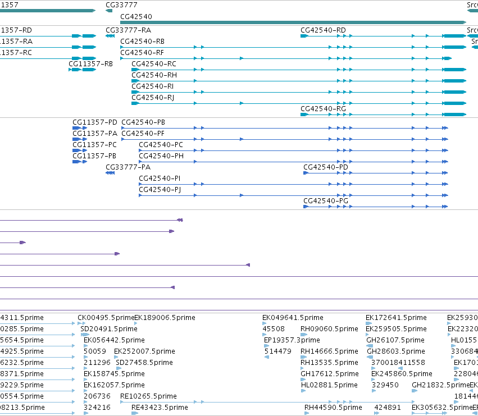Select protein CG42540-PB label
Image resolution: width=478 pixels, height=416 pixels.
(x=143, y=122)
